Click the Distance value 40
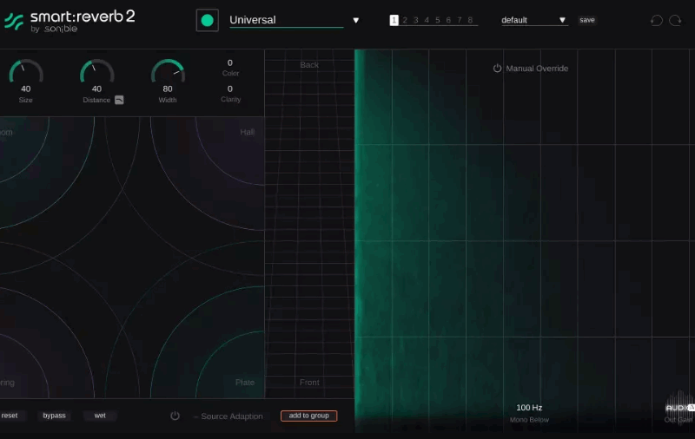Viewport: 695px width, 439px height. pyautogui.click(x=96, y=89)
